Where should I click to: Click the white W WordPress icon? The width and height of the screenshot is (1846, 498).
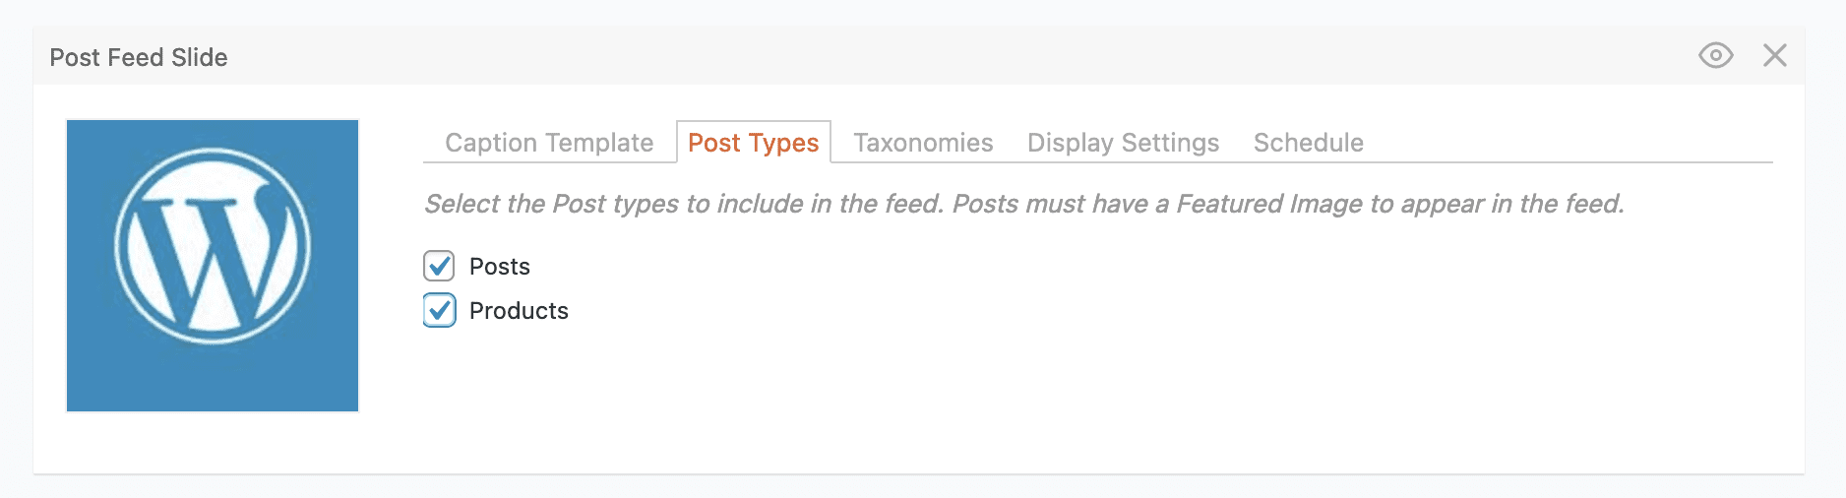(213, 246)
